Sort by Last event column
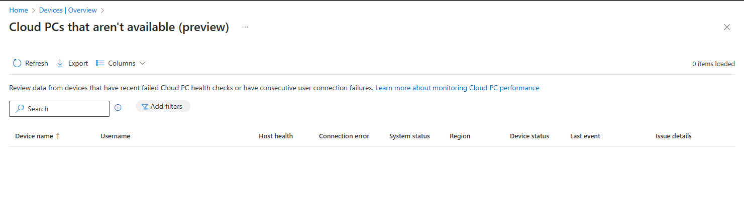This screenshot has width=744, height=218. [x=585, y=136]
